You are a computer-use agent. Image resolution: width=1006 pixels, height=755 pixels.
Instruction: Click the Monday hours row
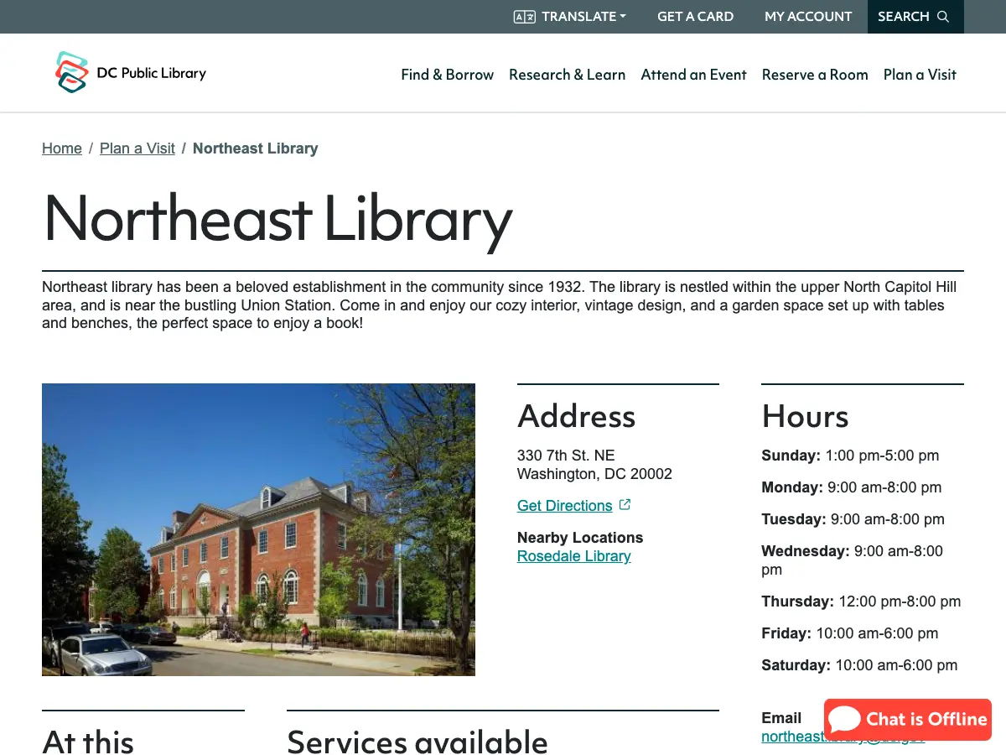coord(852,487)
